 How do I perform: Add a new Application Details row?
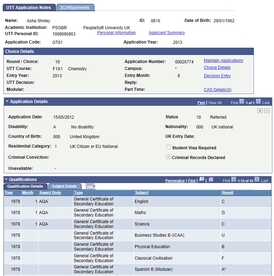coord(260,111)
